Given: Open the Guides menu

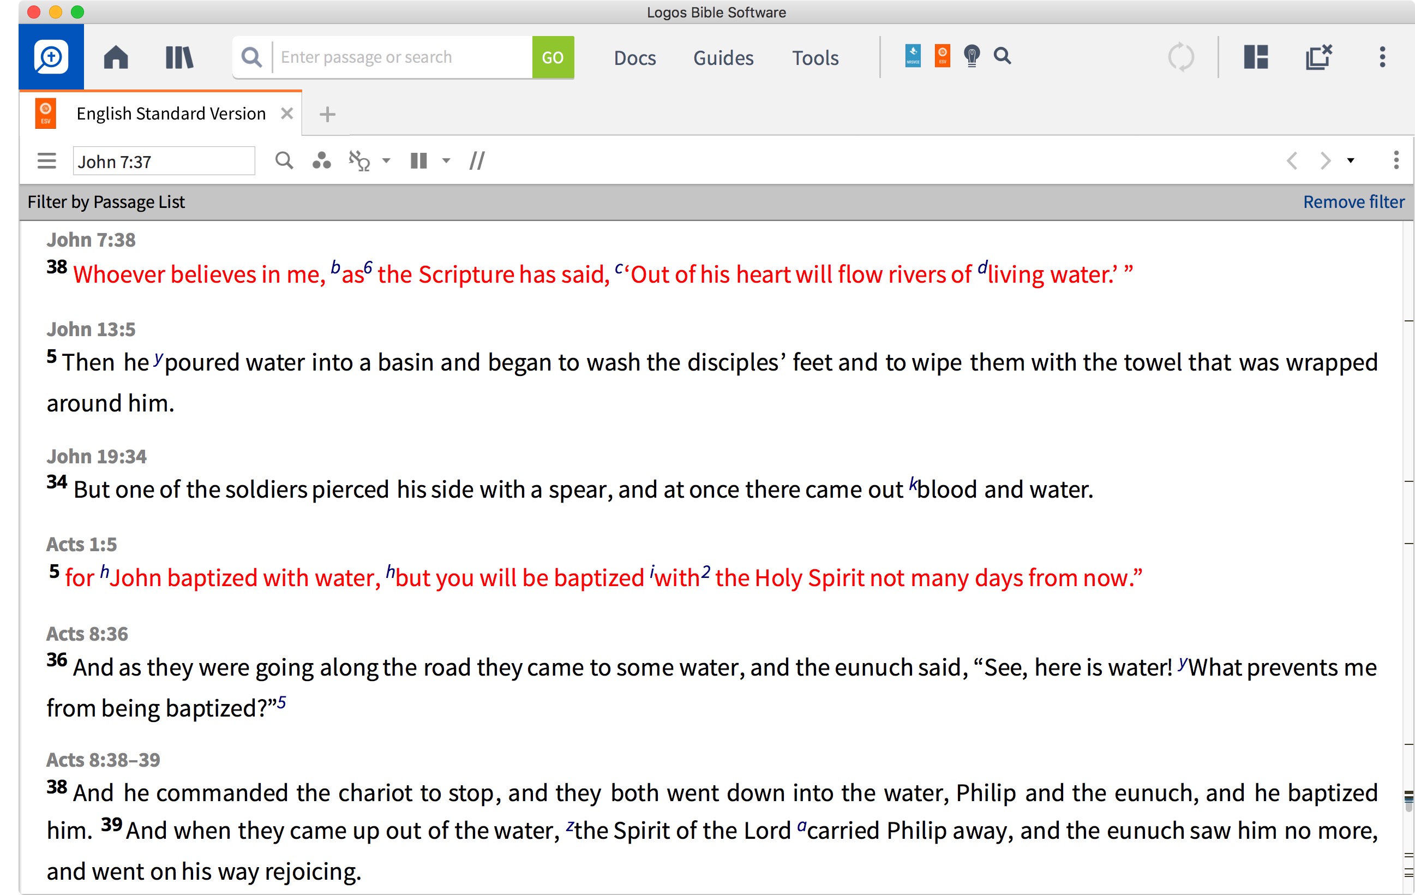Looking at the screenshot, I should click(723, 58).
